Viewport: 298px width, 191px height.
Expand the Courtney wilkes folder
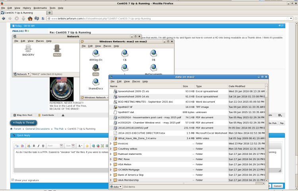(x=111, y=149)
